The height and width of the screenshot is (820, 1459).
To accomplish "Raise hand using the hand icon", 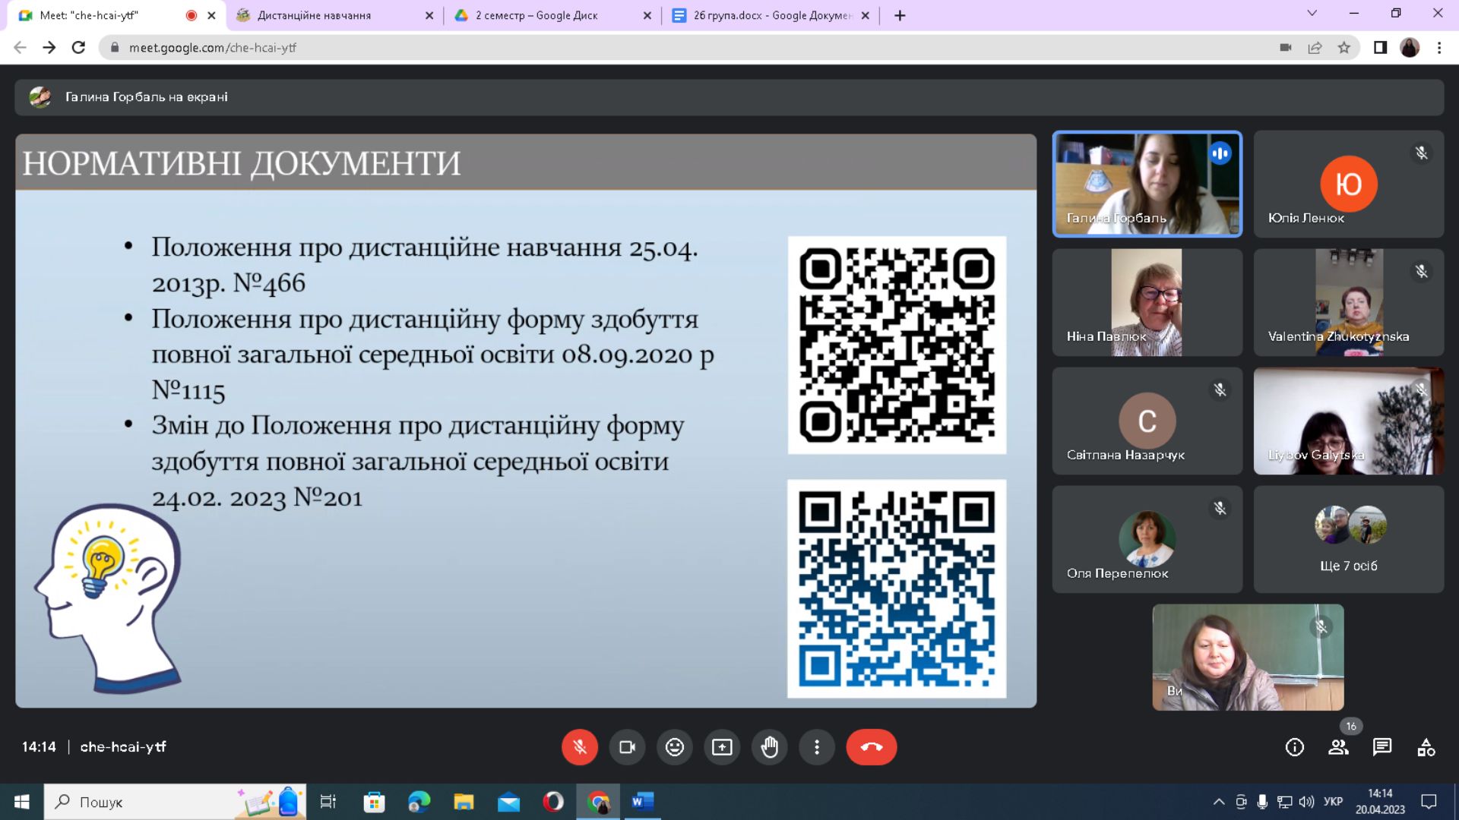I will click(x=770, y=747).
